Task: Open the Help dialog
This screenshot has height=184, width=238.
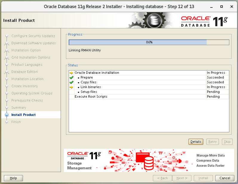Action: coord(13,178)
